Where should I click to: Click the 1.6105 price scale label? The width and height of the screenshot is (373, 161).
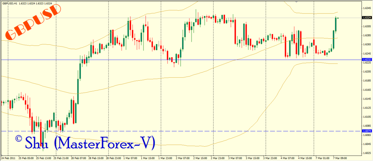click(366, 117)
